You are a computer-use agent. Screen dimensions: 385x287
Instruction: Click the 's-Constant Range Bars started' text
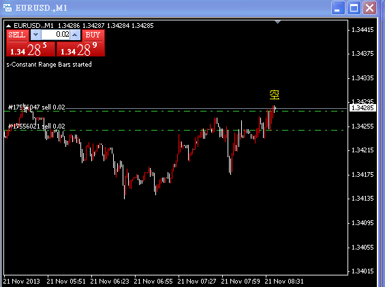49,65
